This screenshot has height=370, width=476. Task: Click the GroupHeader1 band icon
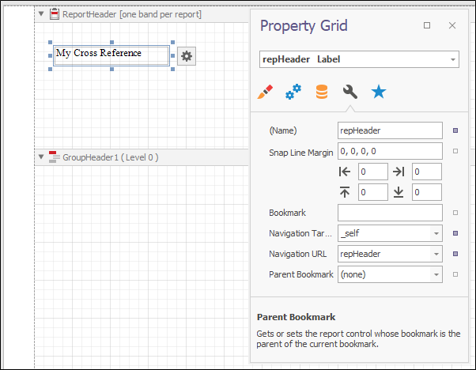(54, 157)
